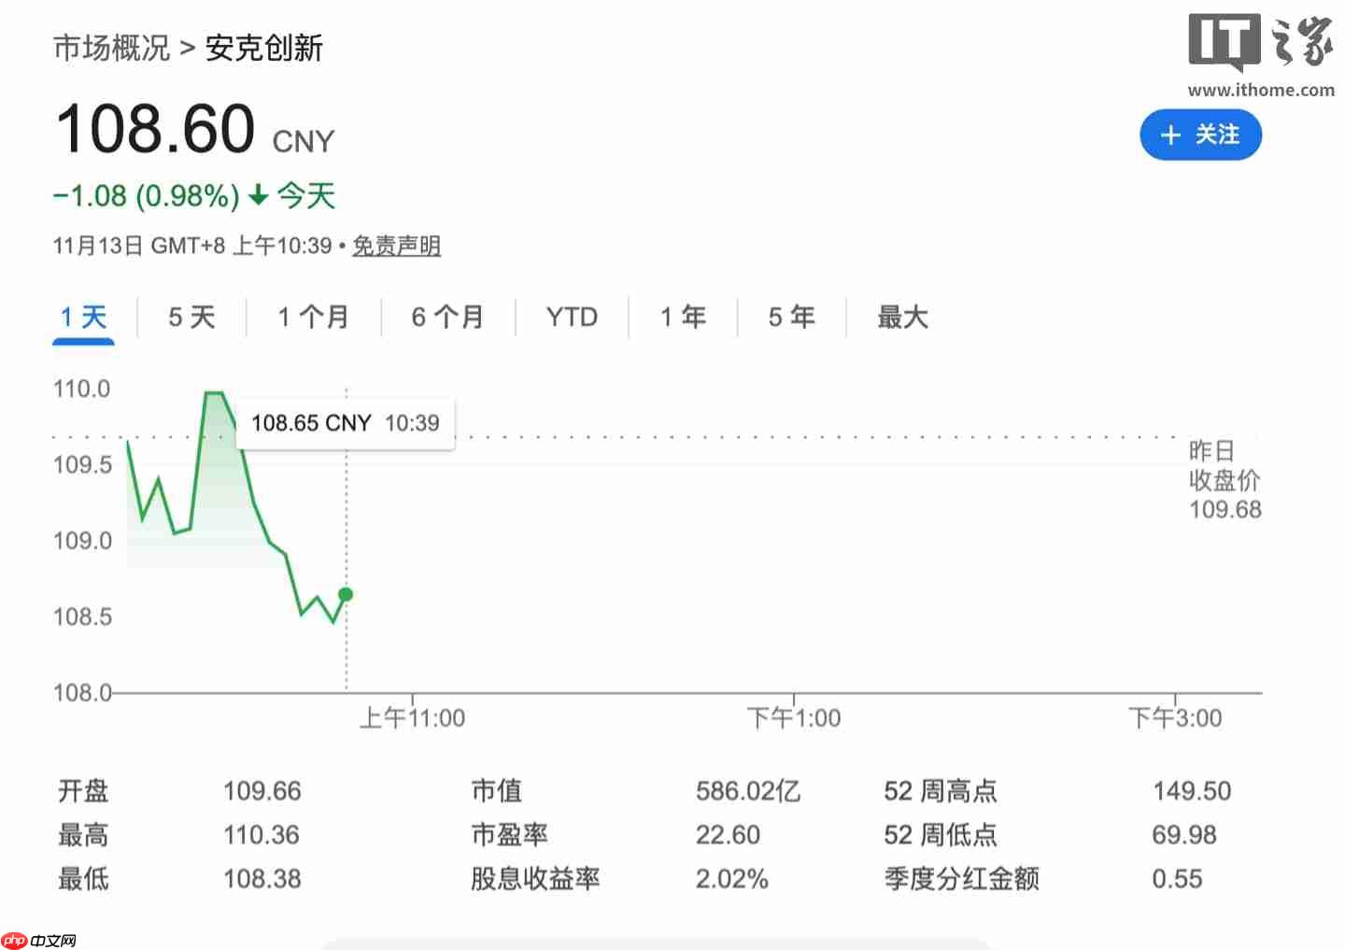The width and height of the screenshot is (1345, 950).
Task: Click the 108.65 CNY price tooltip
Action: tap(346, 422)
